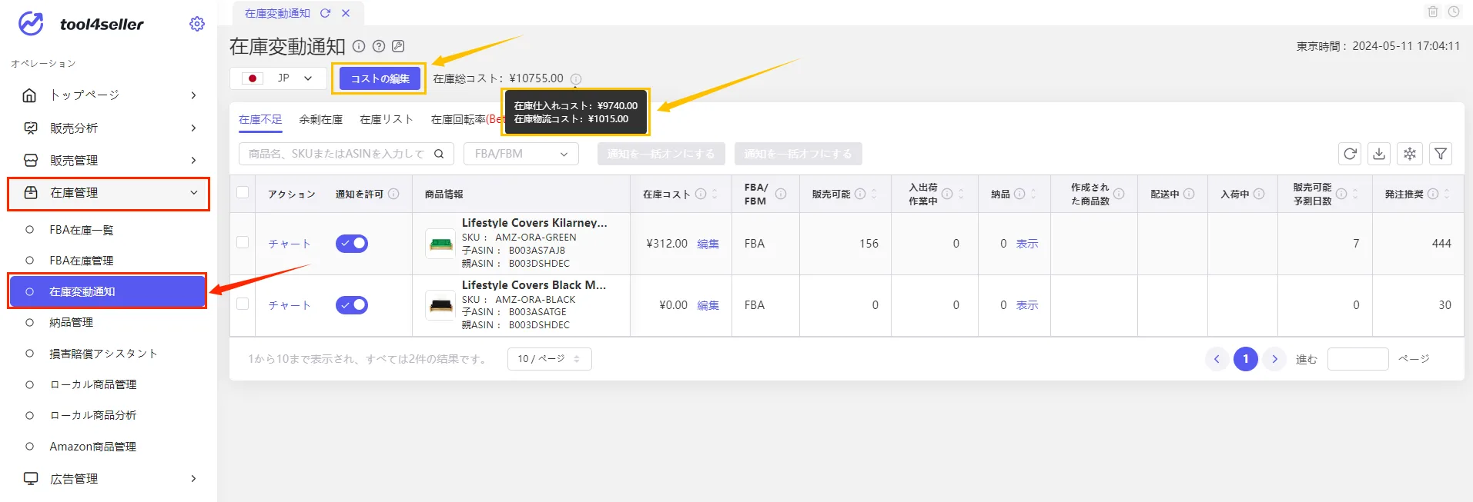
Task: Click the コストの編集 button
Action: coord(380,78)
